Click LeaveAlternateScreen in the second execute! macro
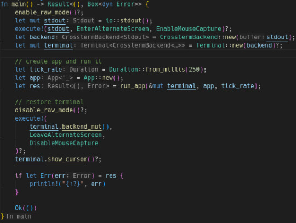Viewport: 296px width, 223px height. [x=66, y=135]
